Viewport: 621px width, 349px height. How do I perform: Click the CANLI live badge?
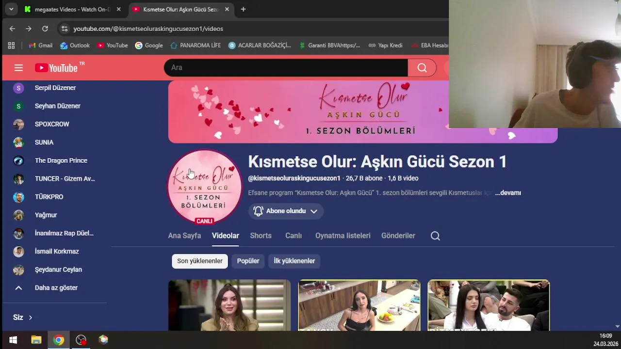click(204, 221)
